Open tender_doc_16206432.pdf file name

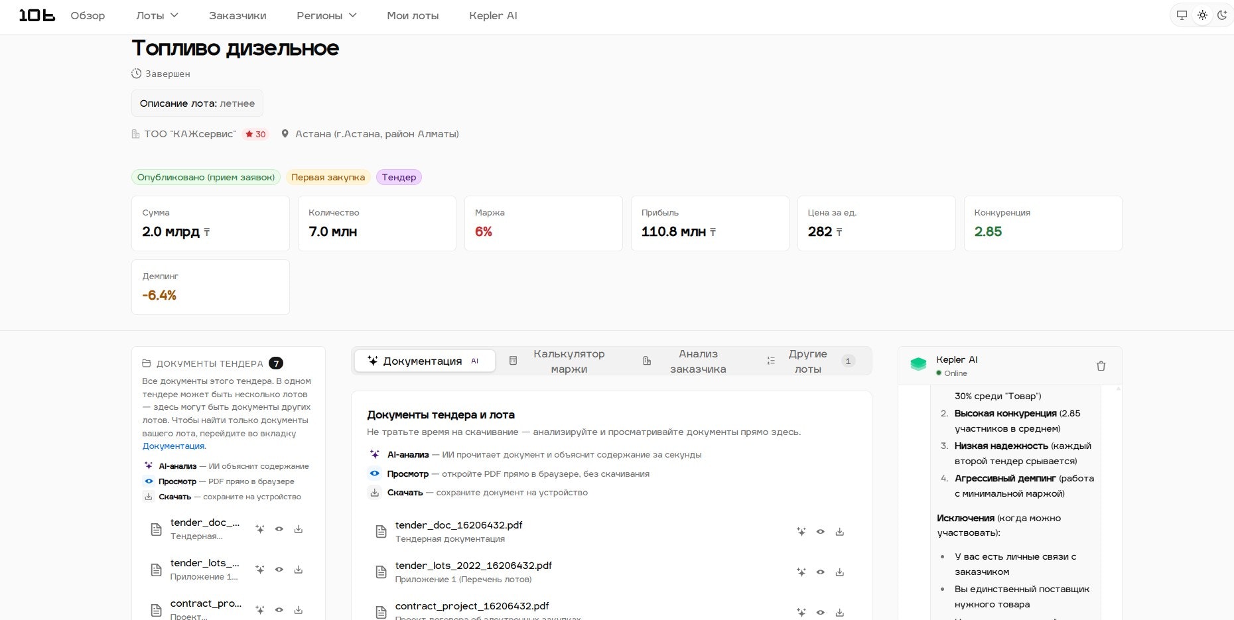click(458, 525)
